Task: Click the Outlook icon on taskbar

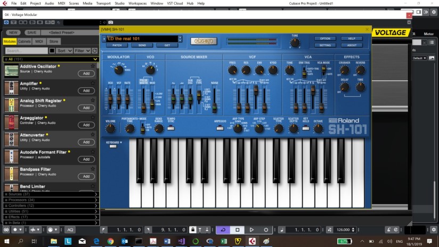Action: (125, 241)
